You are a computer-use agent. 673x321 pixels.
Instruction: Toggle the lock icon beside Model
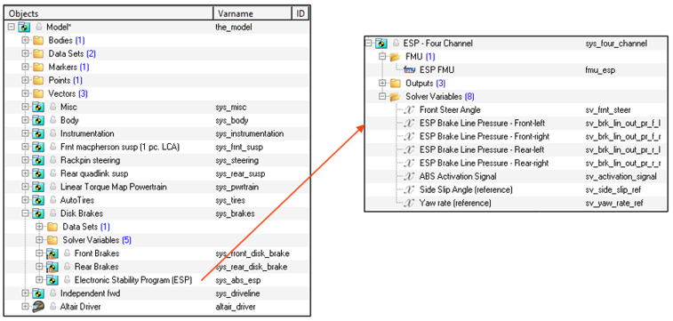38,27
